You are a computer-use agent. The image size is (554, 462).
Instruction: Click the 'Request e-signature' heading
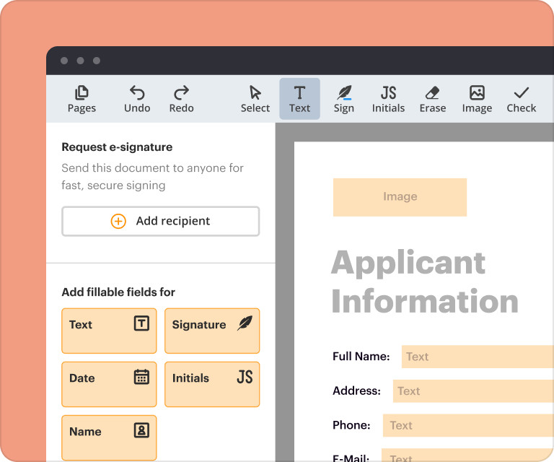117,147
